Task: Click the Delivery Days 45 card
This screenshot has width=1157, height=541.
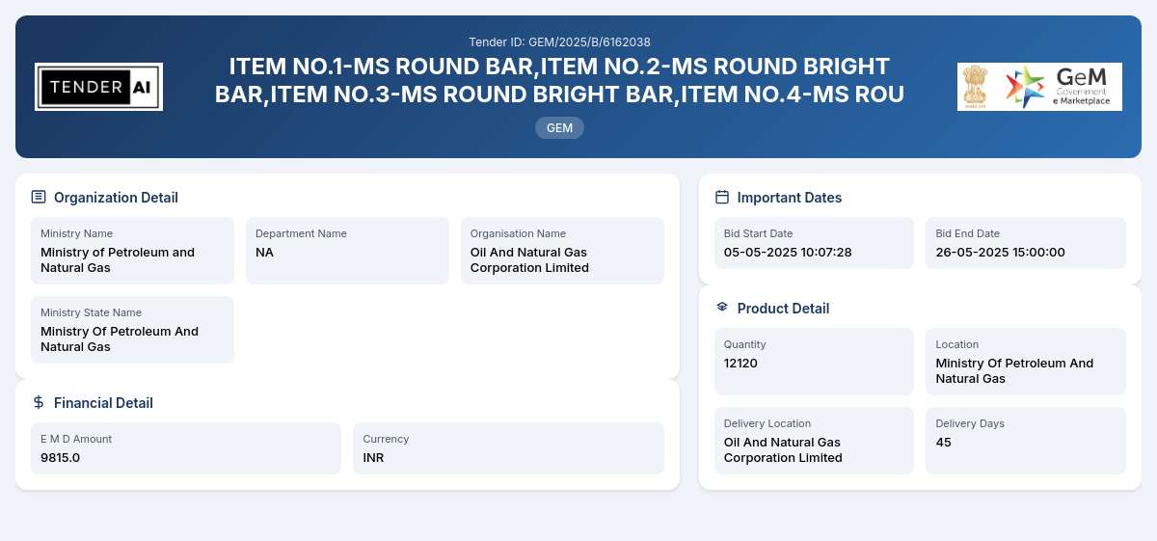Action: pyautogui.click(x=1026, y=441)
